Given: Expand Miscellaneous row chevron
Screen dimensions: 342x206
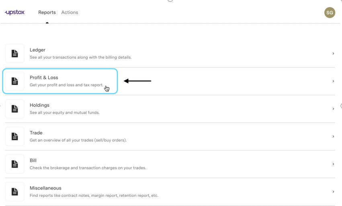Looking at the screenshot, I should pyautogui.click(x=333, y=192).
